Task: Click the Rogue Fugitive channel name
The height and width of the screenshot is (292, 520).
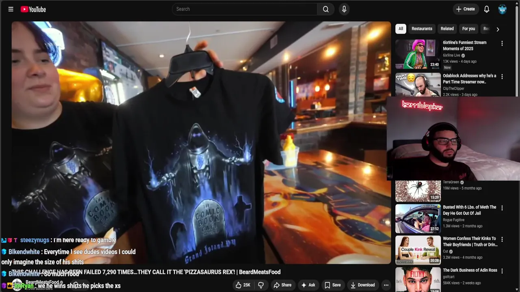Action: [454, 220]
